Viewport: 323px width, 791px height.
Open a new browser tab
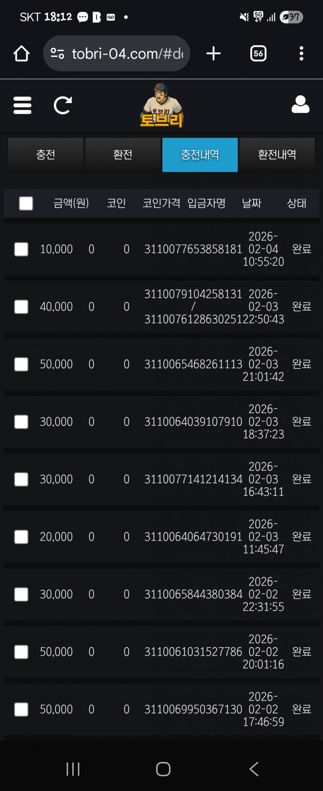[x=214, y=53]
